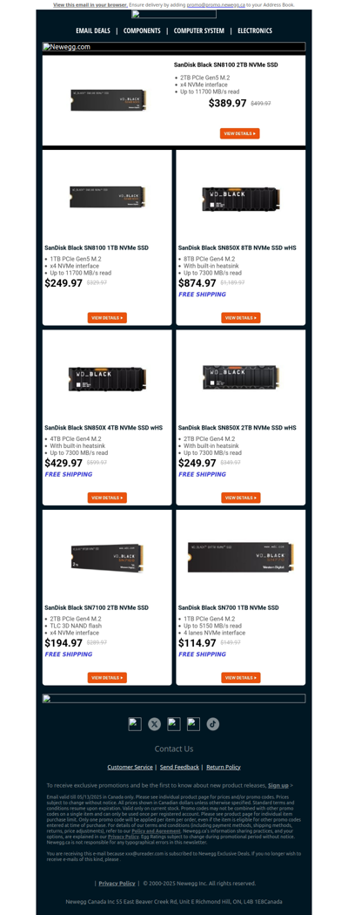The image size is (348, 915).
Task: Click the View this email in browser link
Action: point(90,4)
